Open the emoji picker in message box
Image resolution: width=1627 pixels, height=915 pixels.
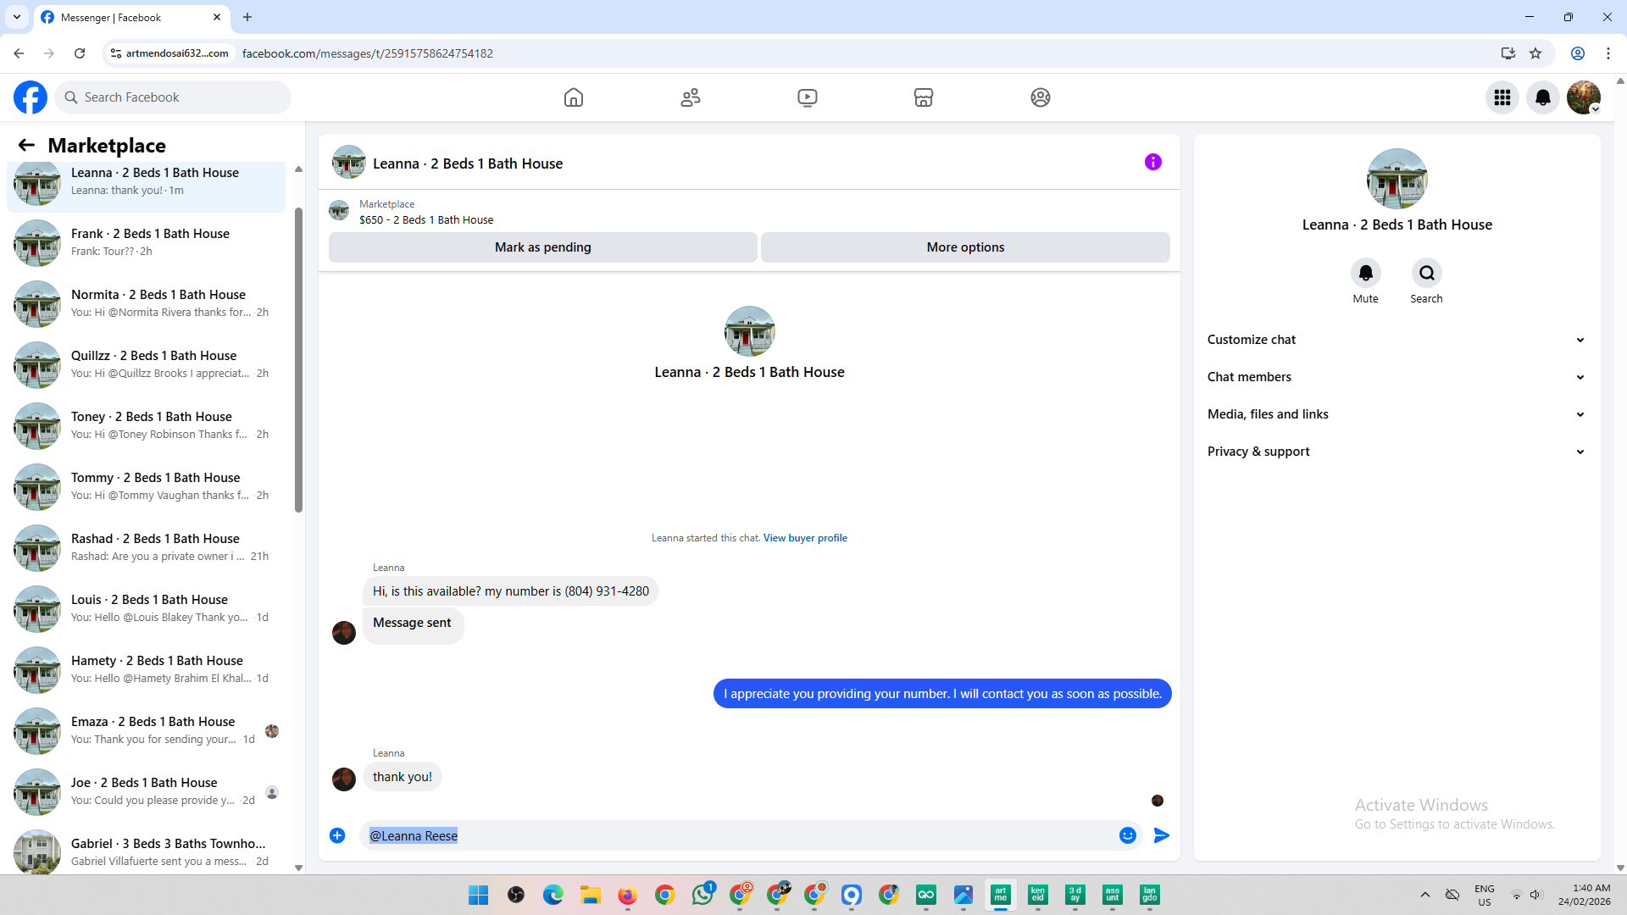coord(1127,835)
